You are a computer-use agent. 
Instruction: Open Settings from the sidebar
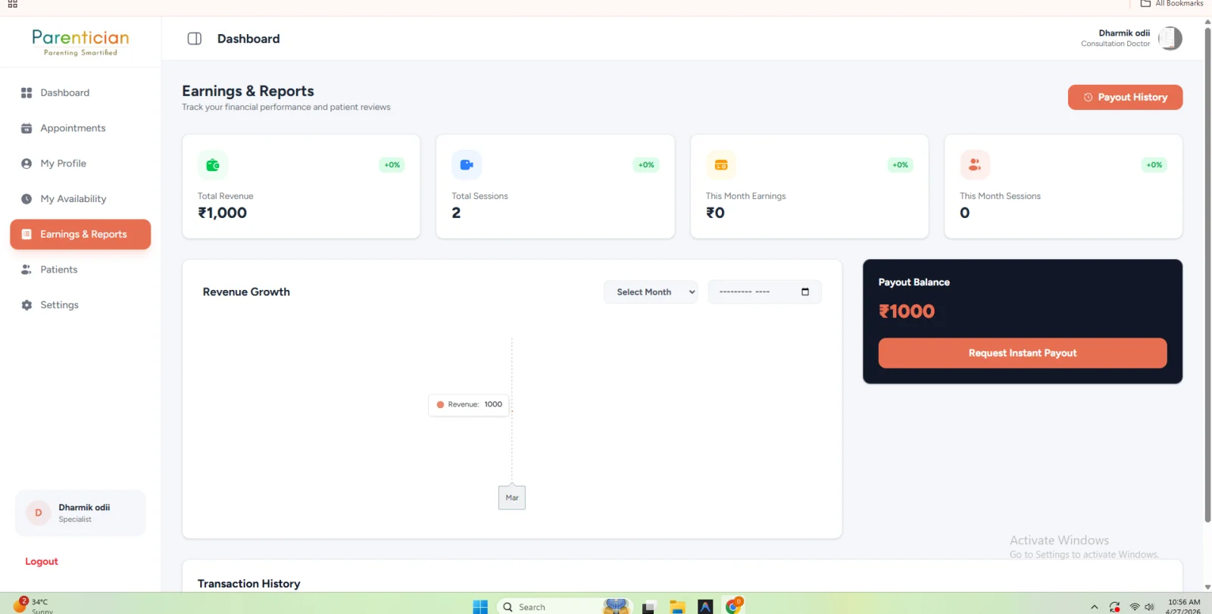point(60,304)
